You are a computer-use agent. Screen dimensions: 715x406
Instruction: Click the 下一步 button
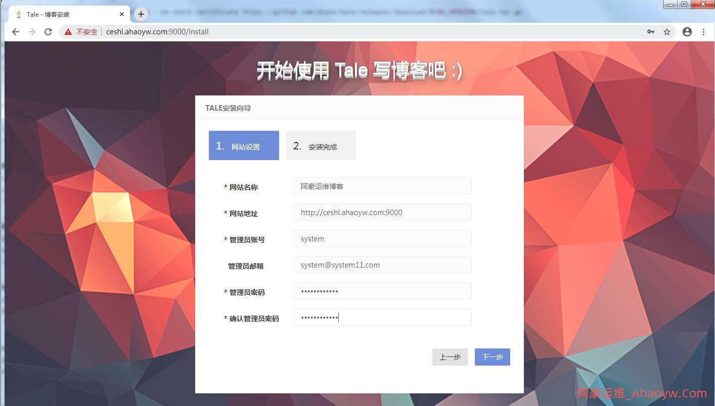click(492, 357)
